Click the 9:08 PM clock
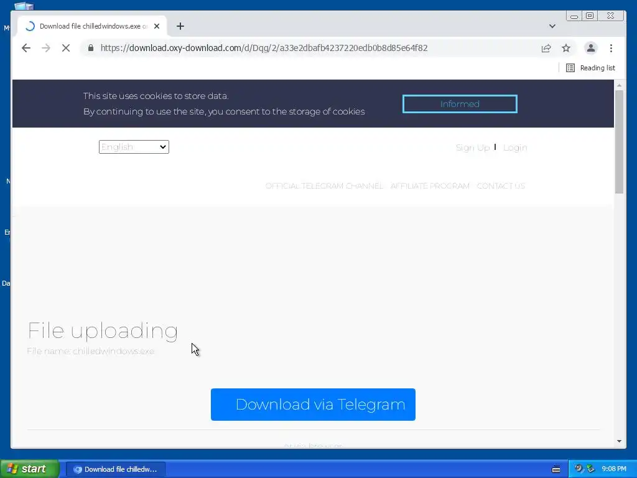The image size is (637, 478). (x=614, y=469)
